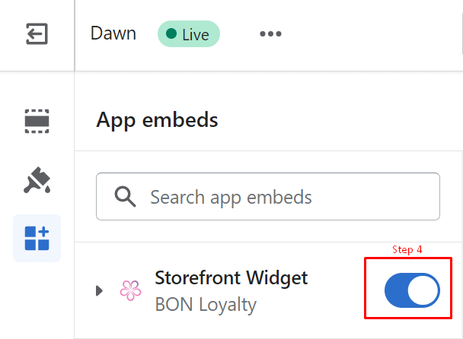463x339 pixels.
Task: Click the Dawn theme name
Action: [113, 33]
